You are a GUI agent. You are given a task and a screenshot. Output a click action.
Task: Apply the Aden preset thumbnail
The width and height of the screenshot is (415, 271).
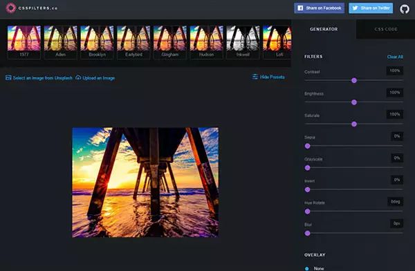click(61, 41)
